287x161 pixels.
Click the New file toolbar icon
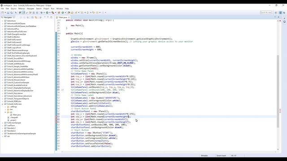[x=3, y=13]
